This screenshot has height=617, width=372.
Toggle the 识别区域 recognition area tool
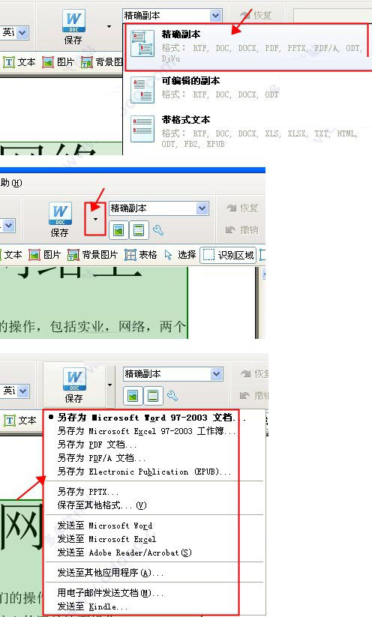228,255
